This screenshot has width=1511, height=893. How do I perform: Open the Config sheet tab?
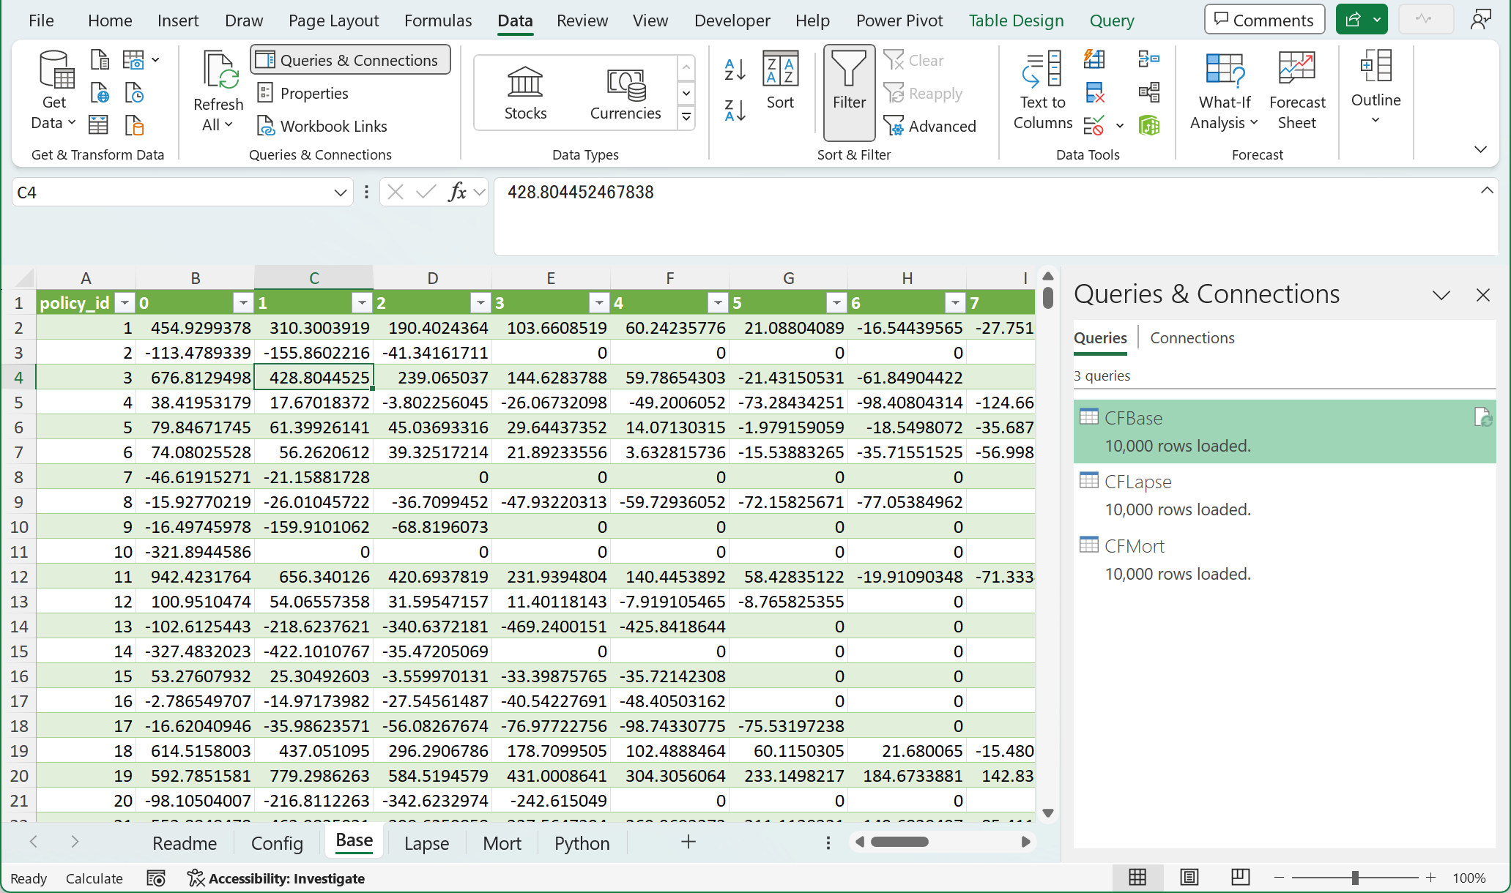click(x=277, y=843)
